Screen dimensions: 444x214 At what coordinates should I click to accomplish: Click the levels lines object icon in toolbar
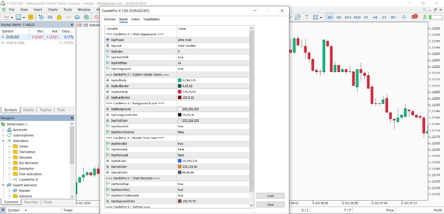point(297,17)
